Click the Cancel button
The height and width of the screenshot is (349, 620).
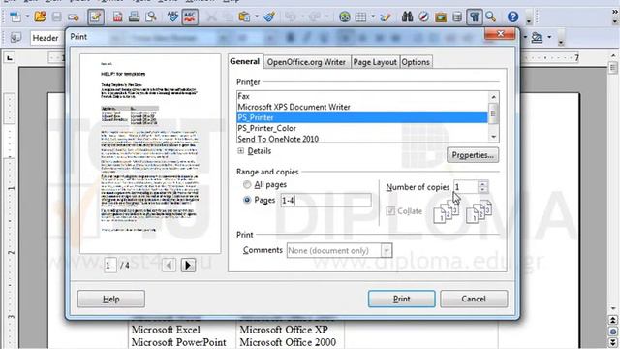click(x=474, y=299)
